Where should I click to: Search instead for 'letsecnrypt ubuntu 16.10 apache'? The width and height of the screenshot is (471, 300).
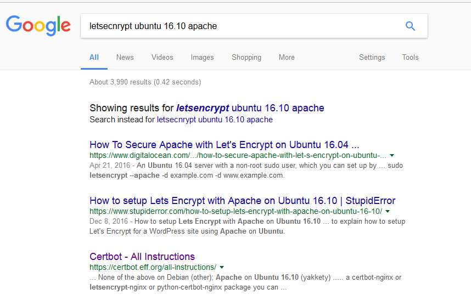pyautogui.click(x=215, y=120)
